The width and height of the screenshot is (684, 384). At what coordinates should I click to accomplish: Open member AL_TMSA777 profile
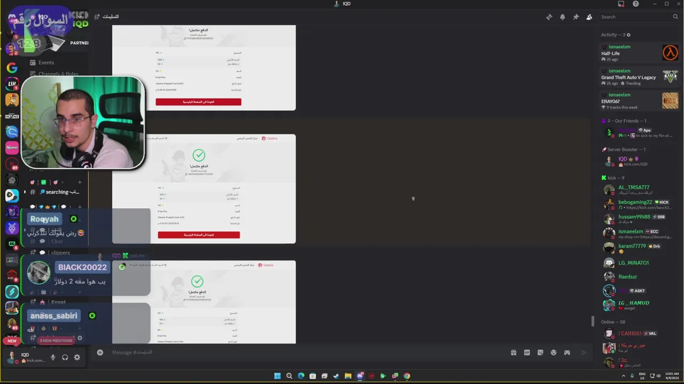pos(639,189)
